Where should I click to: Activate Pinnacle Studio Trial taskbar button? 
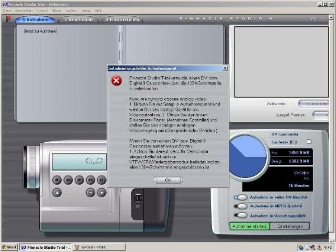(x=46, y=247)
